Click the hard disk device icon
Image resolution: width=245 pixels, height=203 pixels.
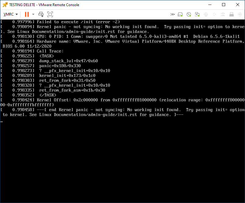tap(180, 14)
